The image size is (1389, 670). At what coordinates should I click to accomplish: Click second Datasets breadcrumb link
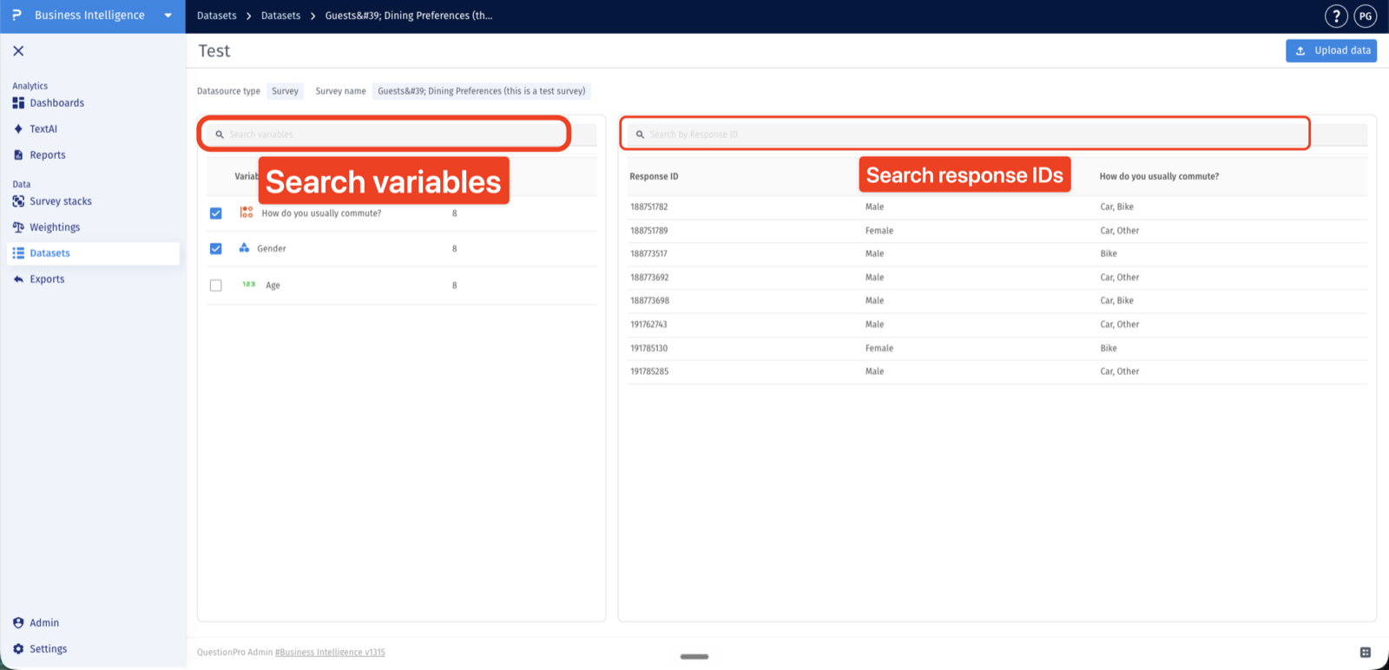point(280,16)
